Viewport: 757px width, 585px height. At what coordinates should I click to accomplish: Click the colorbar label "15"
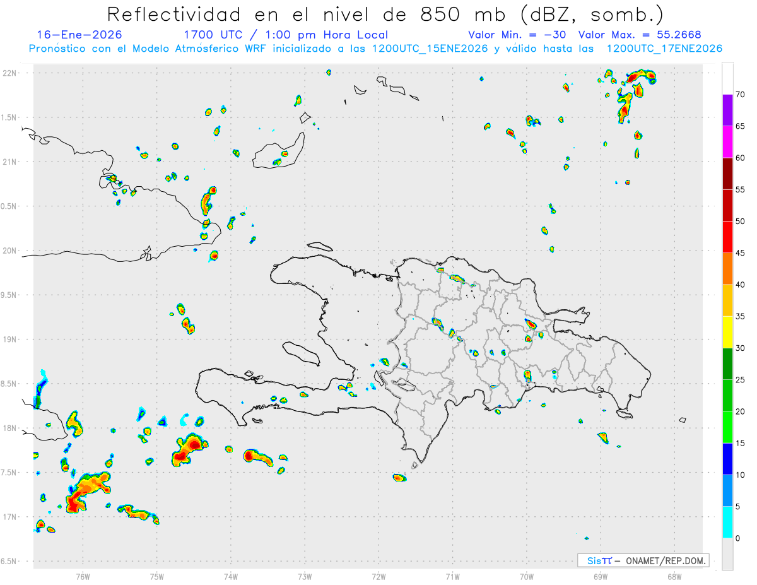[741, 443]
